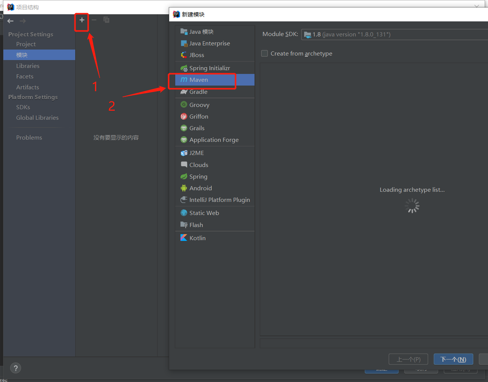Image resolution: width=488 pixels, height=382 pixels.
Task: Open Libraries in Project Settings
Action: coord(28,66)
